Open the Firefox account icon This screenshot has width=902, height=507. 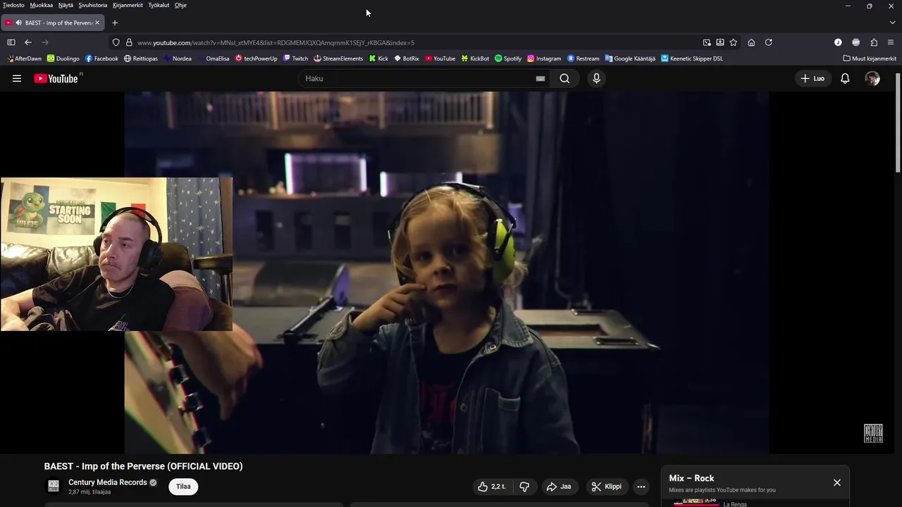(838, 42)
